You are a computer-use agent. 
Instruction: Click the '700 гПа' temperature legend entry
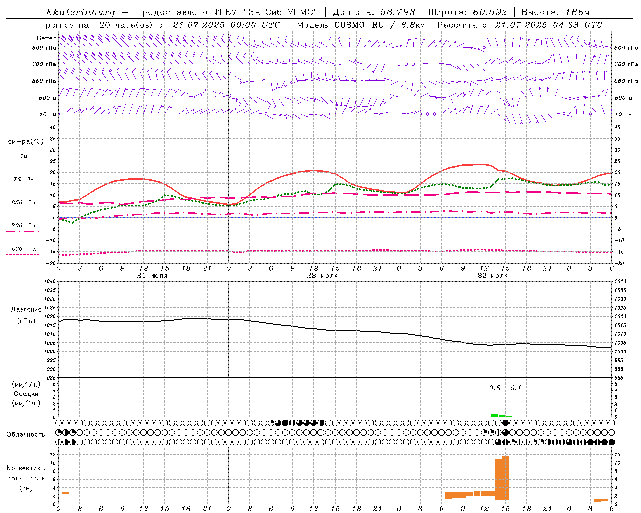(x=24, y=226)
